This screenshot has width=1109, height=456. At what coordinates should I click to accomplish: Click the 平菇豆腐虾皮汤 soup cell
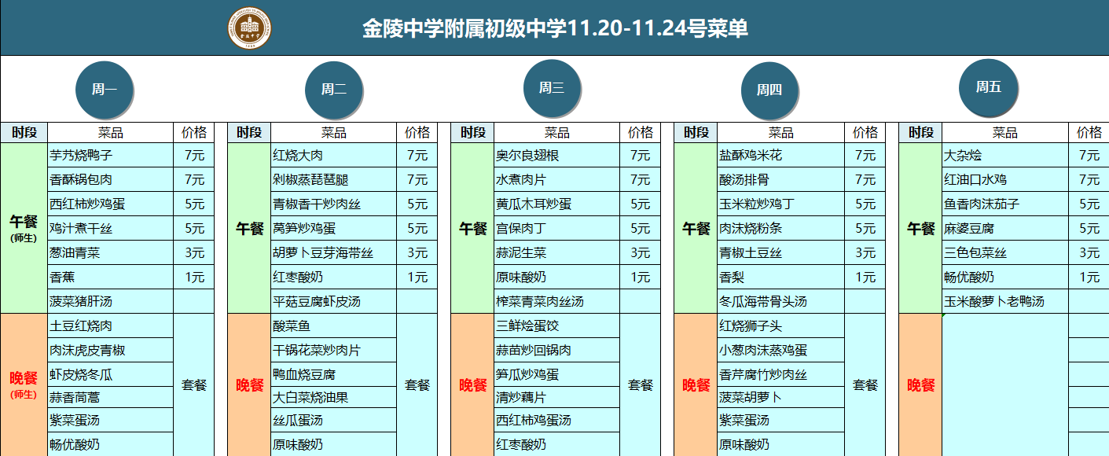click(x=334, y=302)
